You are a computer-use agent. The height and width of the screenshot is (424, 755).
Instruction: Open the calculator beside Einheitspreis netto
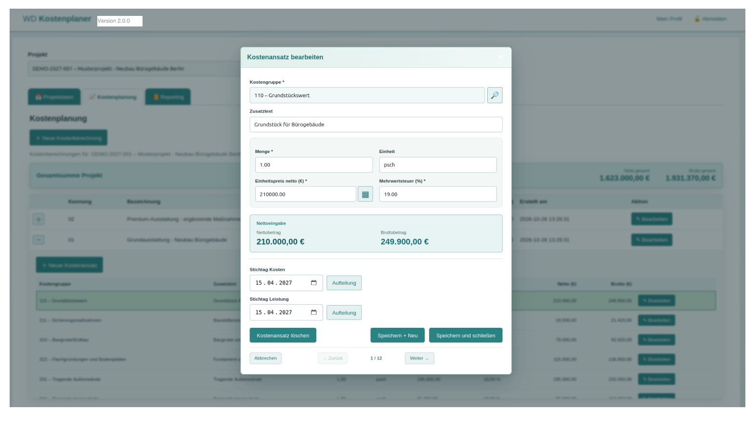(365, 194)
